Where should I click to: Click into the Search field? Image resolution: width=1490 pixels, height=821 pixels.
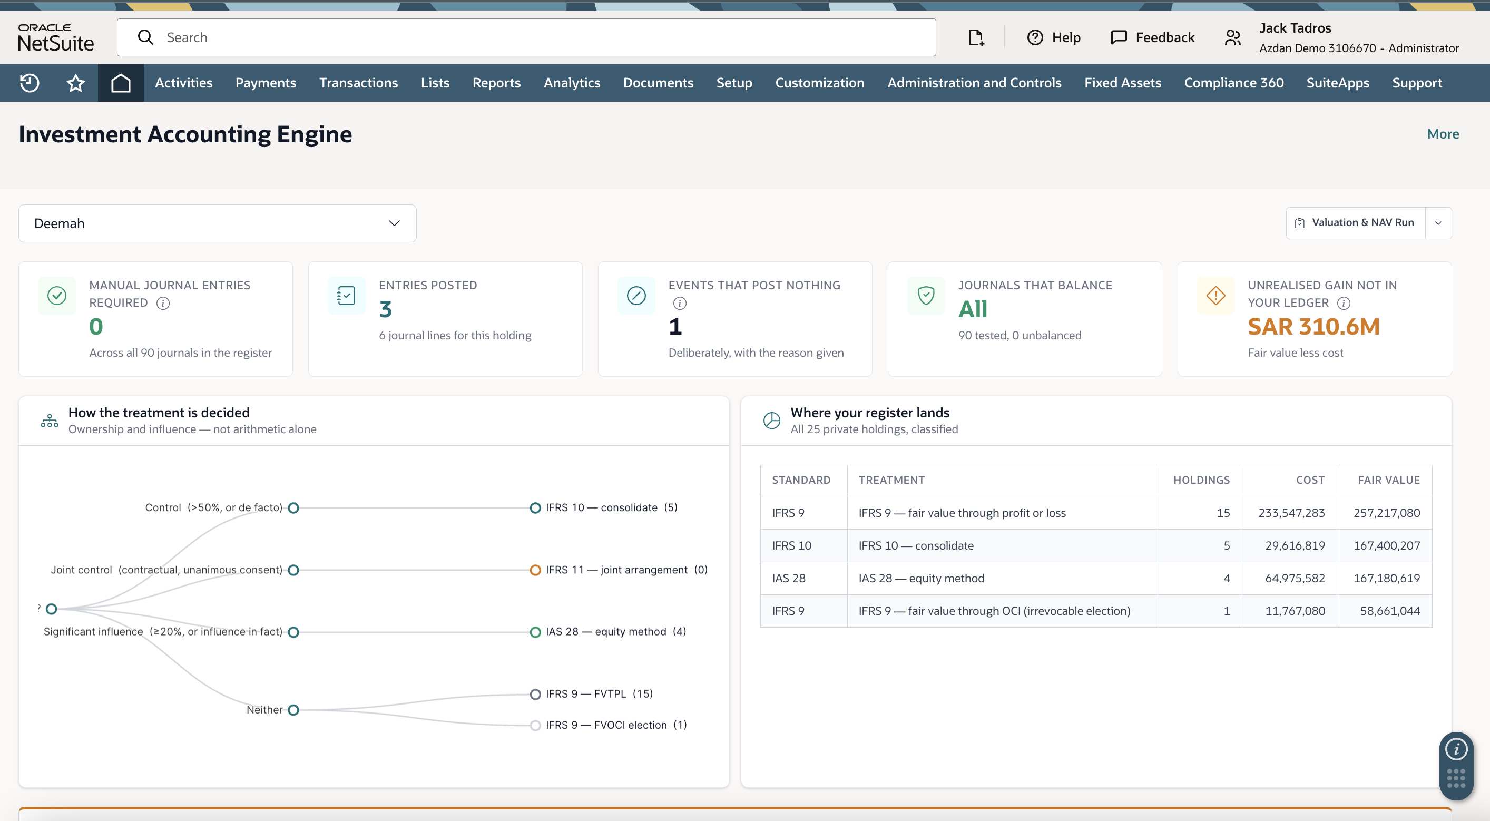point(526,37)
